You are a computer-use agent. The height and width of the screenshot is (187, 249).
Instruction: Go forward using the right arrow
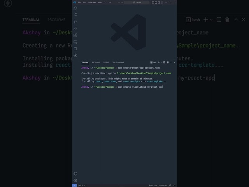[x=122, y=3]
